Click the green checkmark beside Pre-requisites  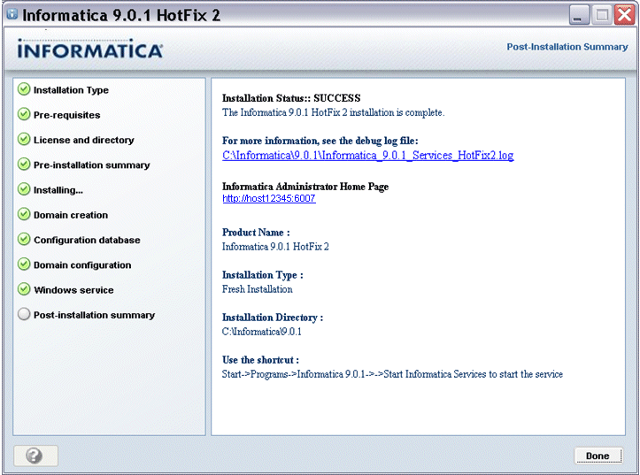(x=24, y=115)
